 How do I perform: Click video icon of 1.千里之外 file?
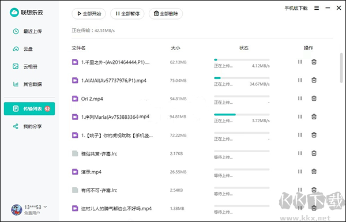click(x=75, y=62)
